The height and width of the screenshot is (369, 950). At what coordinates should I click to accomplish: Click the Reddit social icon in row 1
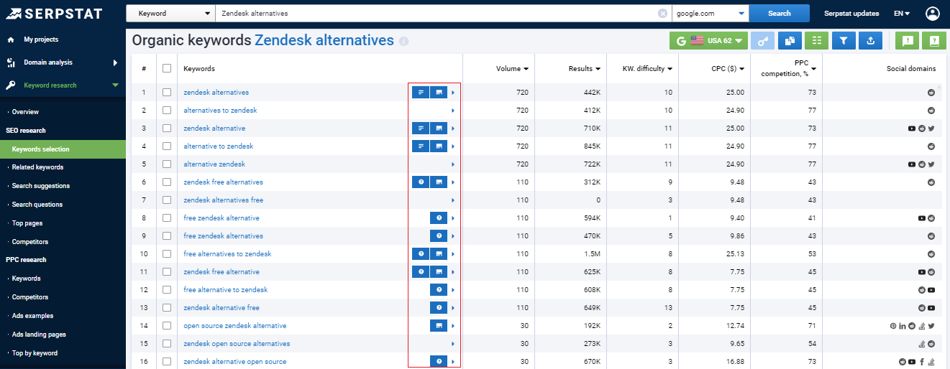931,93
